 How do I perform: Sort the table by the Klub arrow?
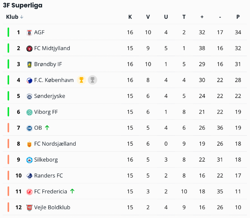22,17
